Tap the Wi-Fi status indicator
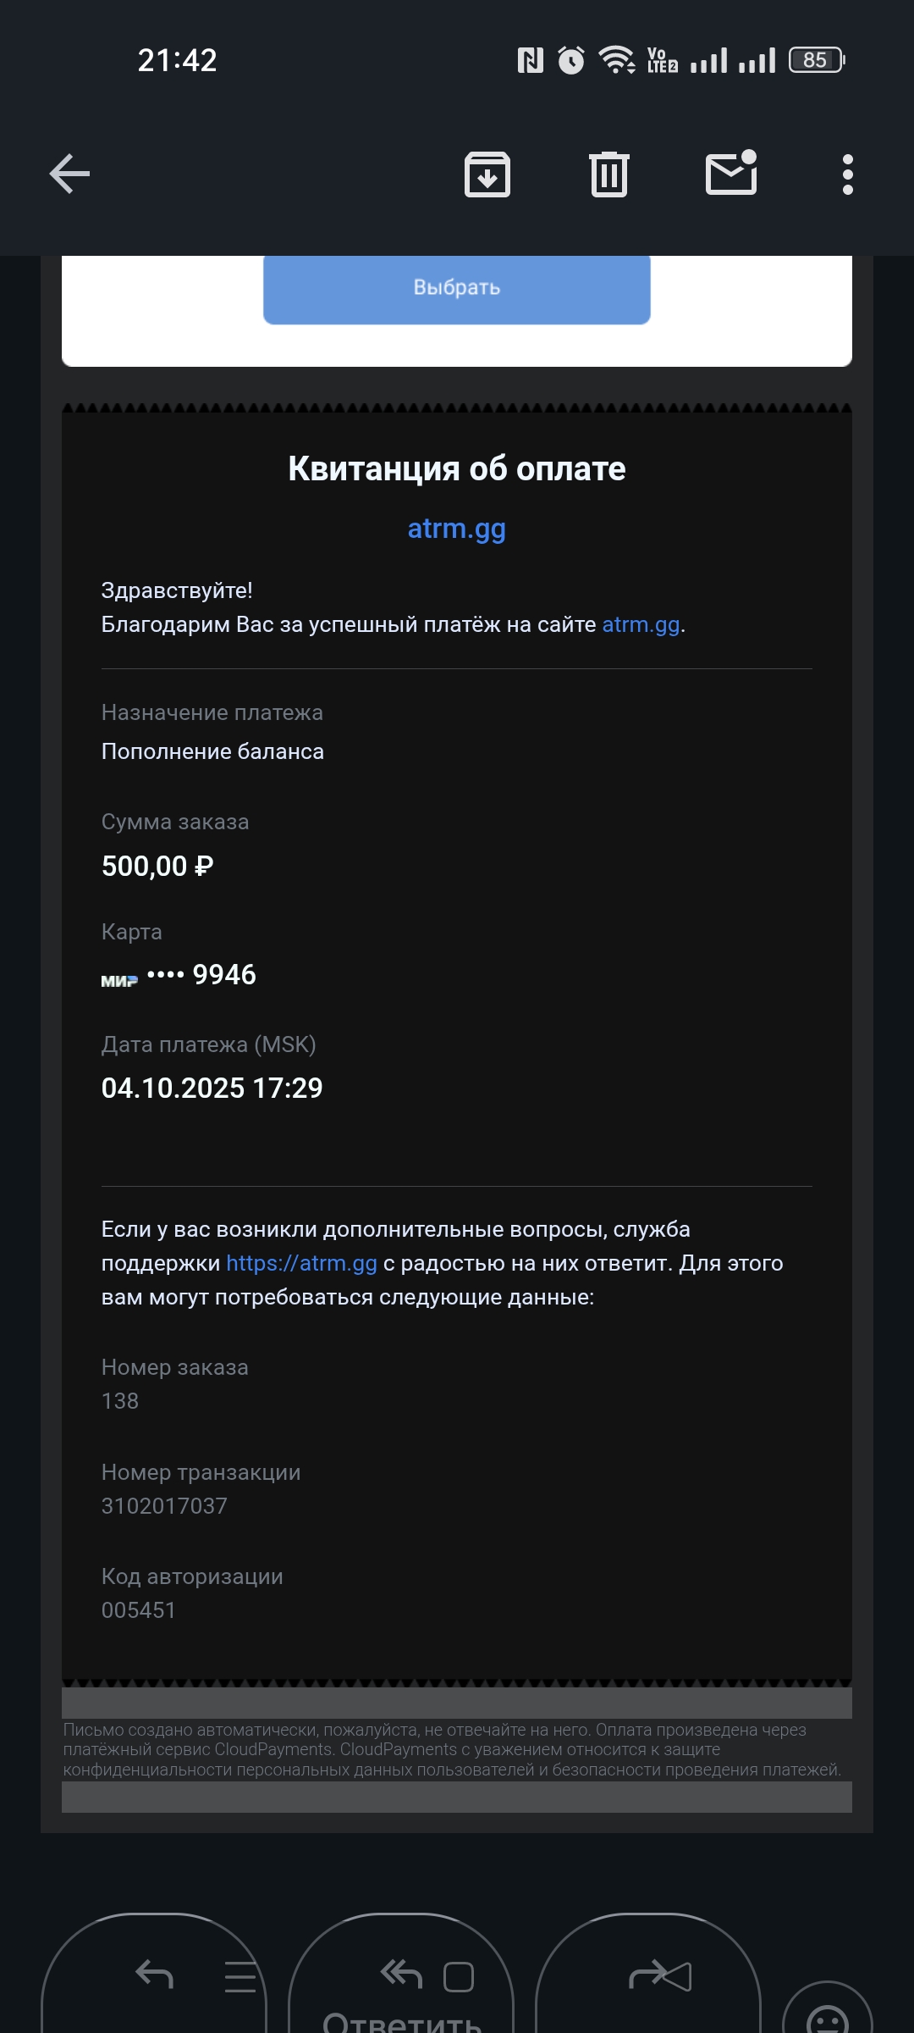Viewport: 914px width, 2033px height. coord(617,60)
